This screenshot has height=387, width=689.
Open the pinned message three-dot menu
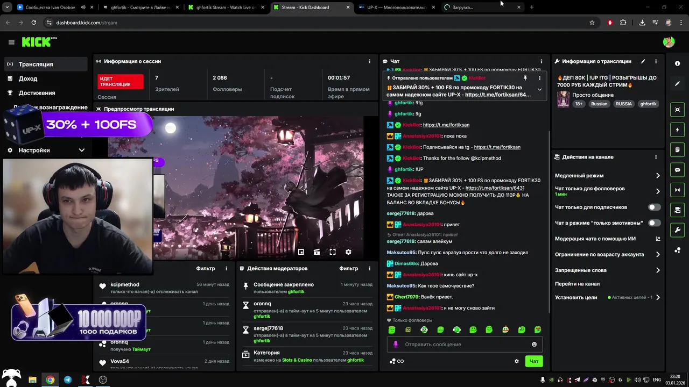[539, 78]
